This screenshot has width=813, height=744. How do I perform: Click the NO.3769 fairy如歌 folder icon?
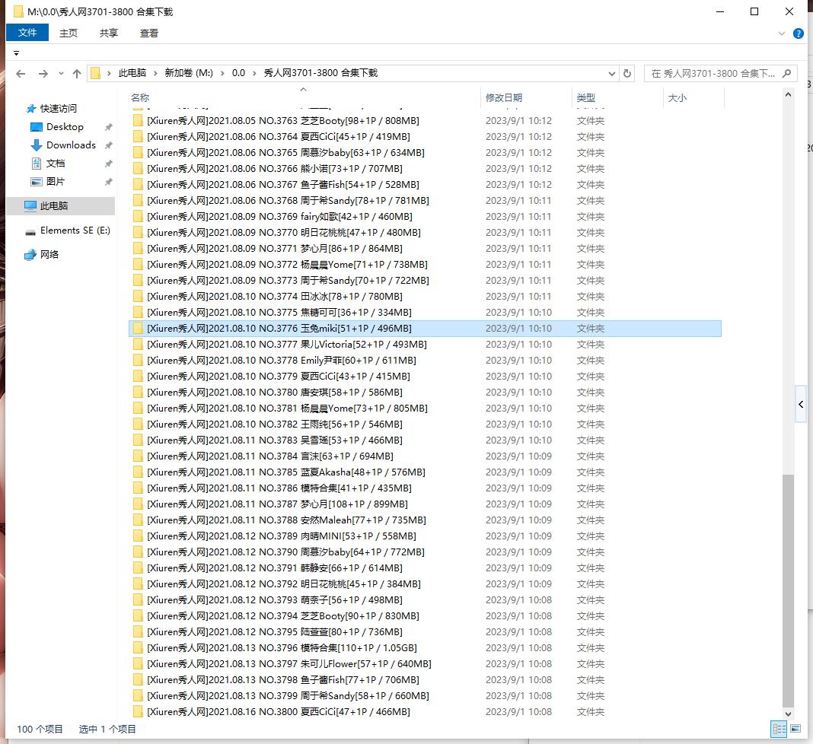[x=138, y=217]
